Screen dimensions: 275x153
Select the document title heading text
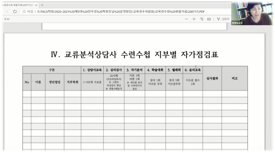pyautogui.click(x=134, y=55)
